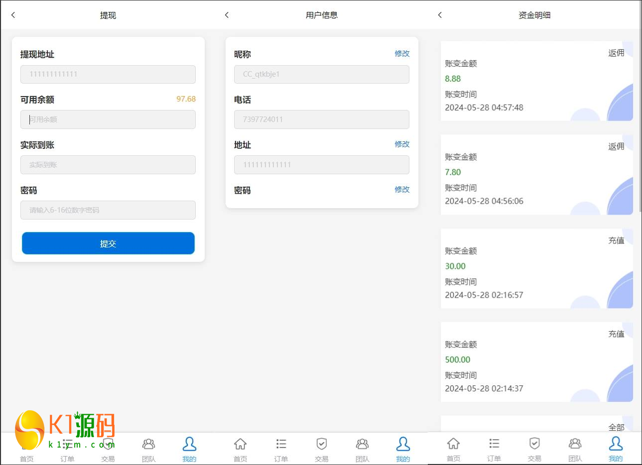The image size is (642, 465).
Task: Submit withdrawal with the 提交 button
Action: (108, 243)
